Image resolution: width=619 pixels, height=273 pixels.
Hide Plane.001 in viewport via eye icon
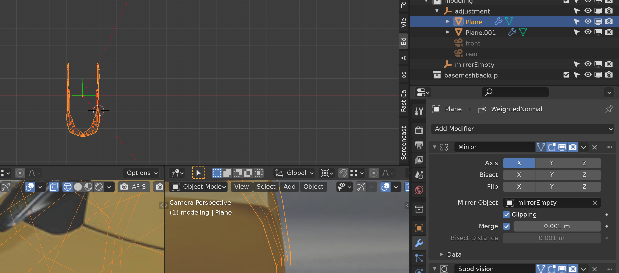pos(588,32)
